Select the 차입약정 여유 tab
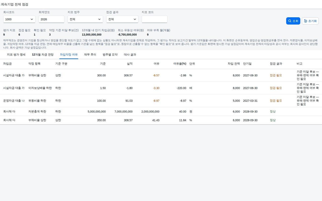This screenshot has height=201, width=322. coord(69,55)
